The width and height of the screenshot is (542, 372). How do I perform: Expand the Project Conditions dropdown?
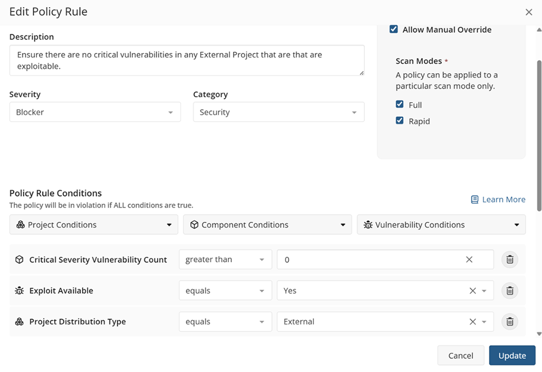(94, 225)
